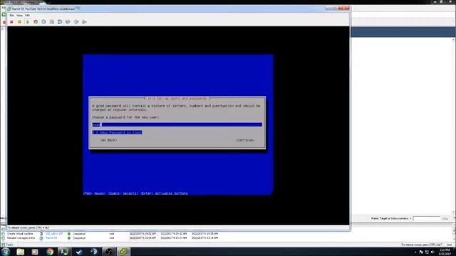
Task: Click the Connect USB device toolbar icon
Action: 84,22
